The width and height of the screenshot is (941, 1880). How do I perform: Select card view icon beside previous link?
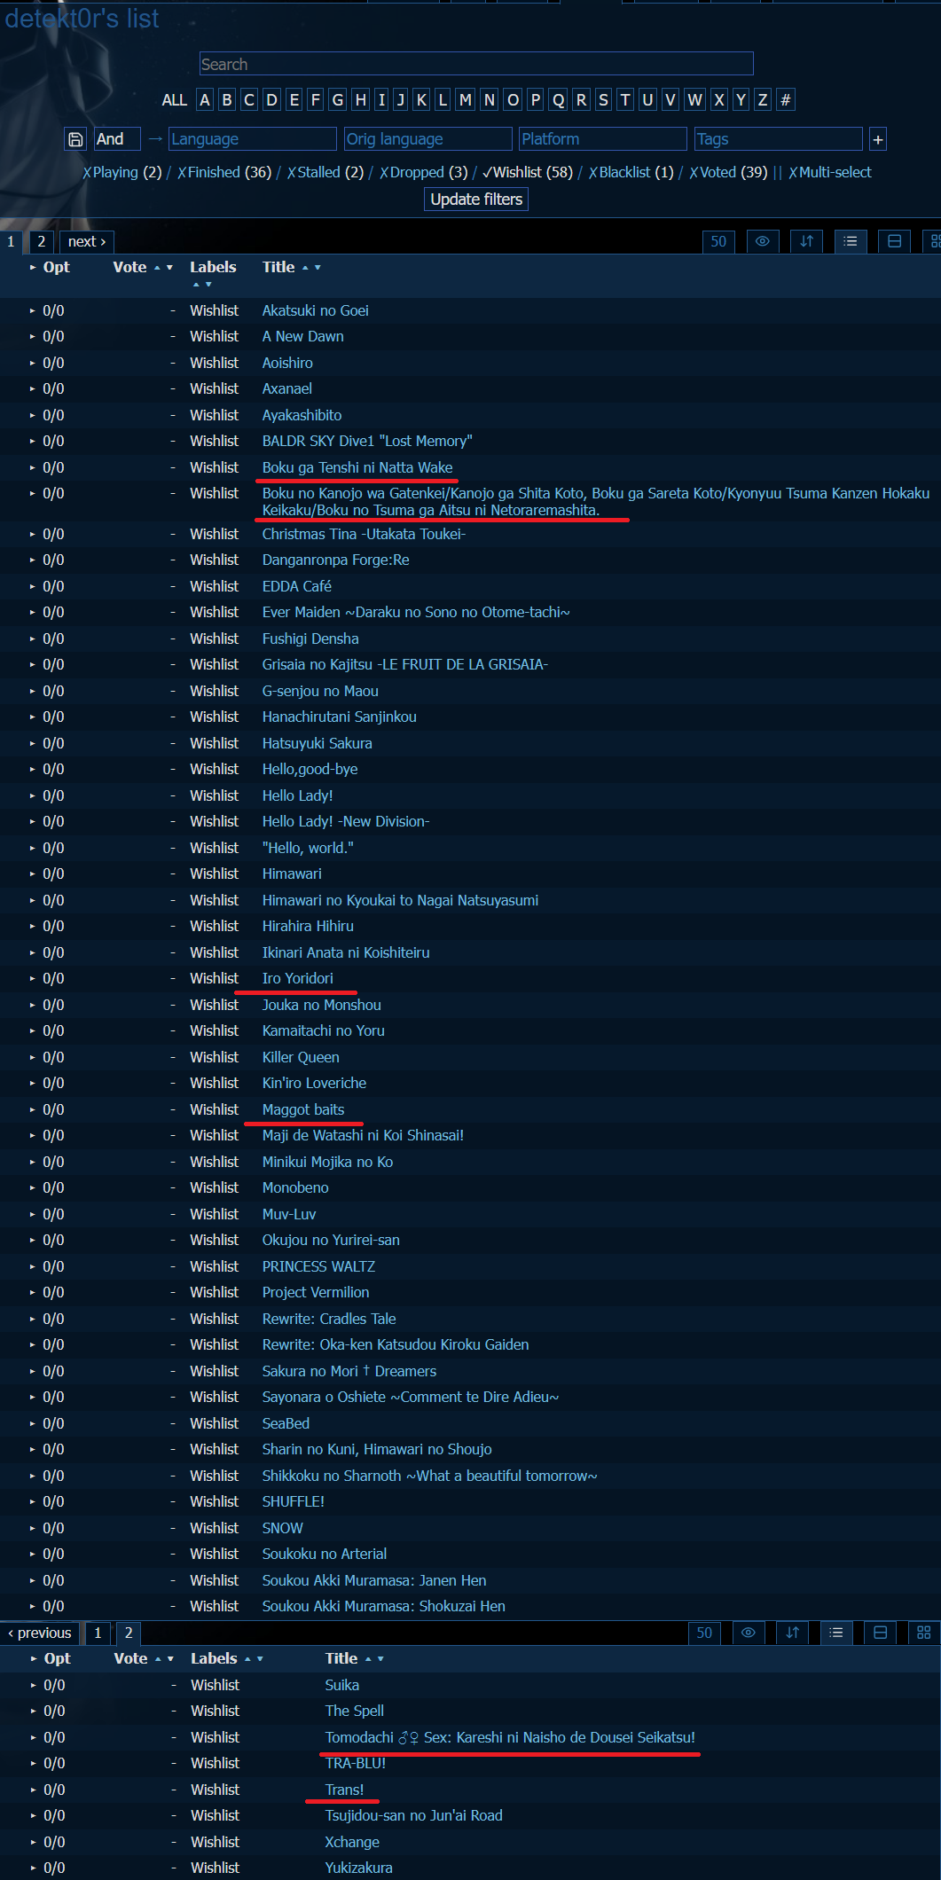[x=880, y=1633]
